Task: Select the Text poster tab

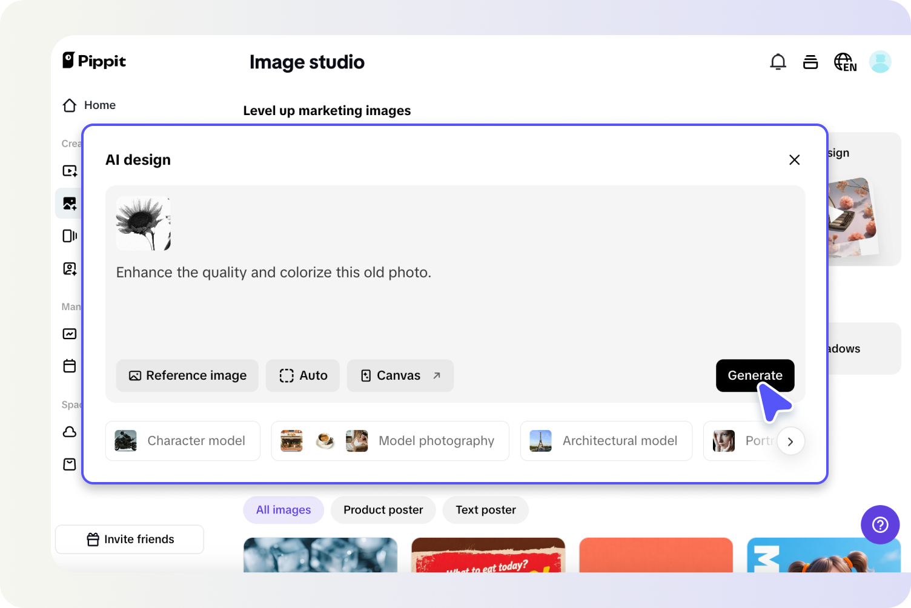Action: 485,510
